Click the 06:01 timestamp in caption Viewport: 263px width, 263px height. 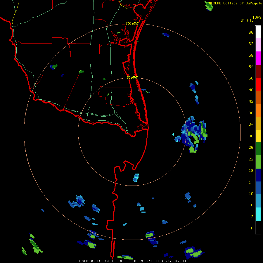[x=180, y=261]
